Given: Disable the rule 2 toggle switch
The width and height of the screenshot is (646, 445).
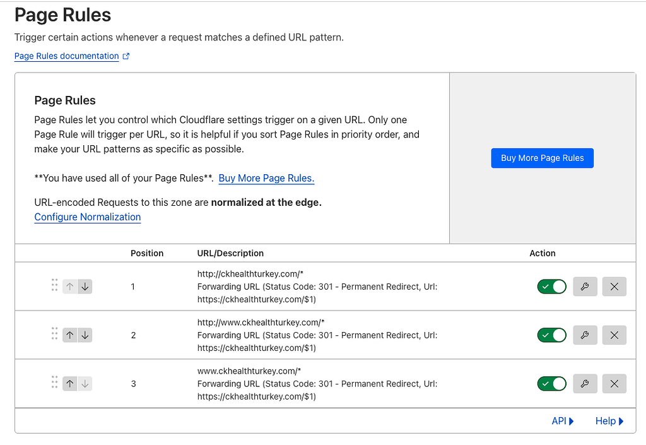Looking at the screenshot, I should tap(552, 335).
